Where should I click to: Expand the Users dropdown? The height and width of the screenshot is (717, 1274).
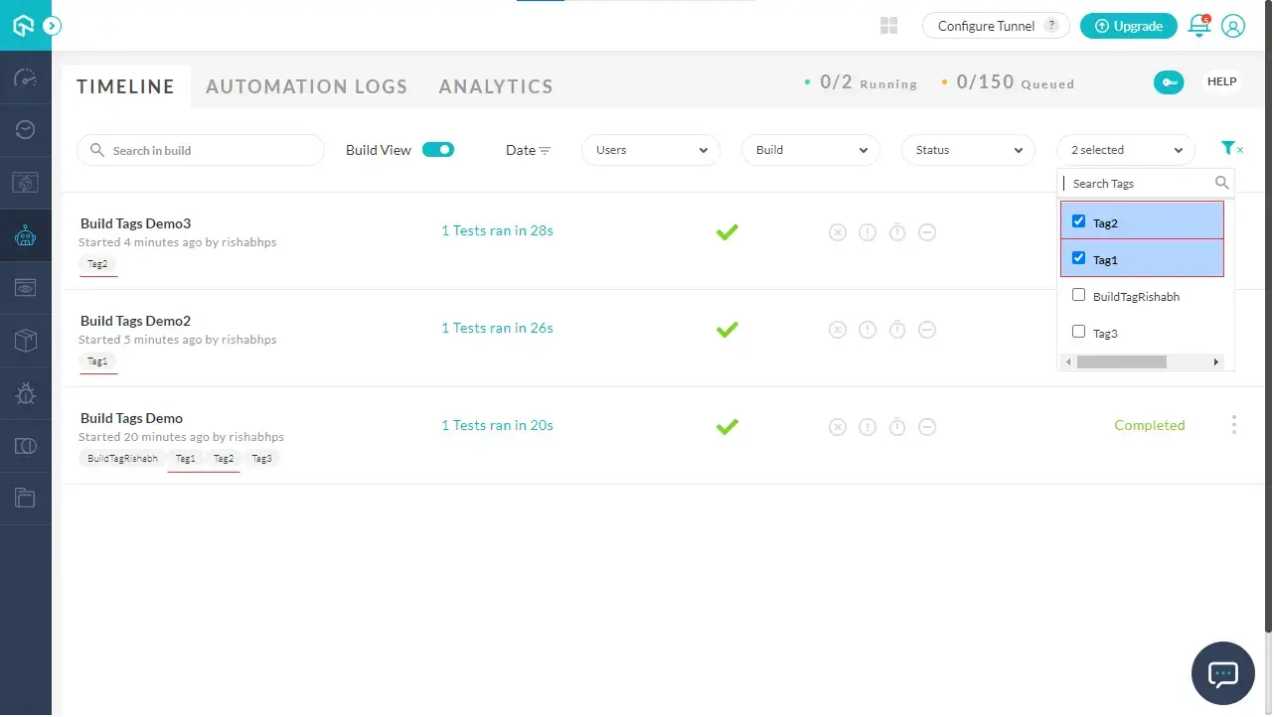[651, 150]
